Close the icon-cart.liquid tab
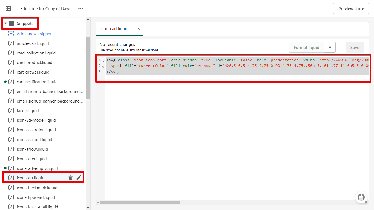Viewport: 374px width, 210px height. pos(139,29)
